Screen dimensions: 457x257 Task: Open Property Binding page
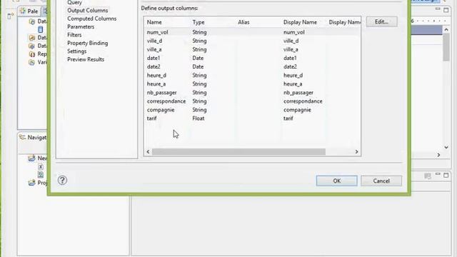(x=87, y=43)
